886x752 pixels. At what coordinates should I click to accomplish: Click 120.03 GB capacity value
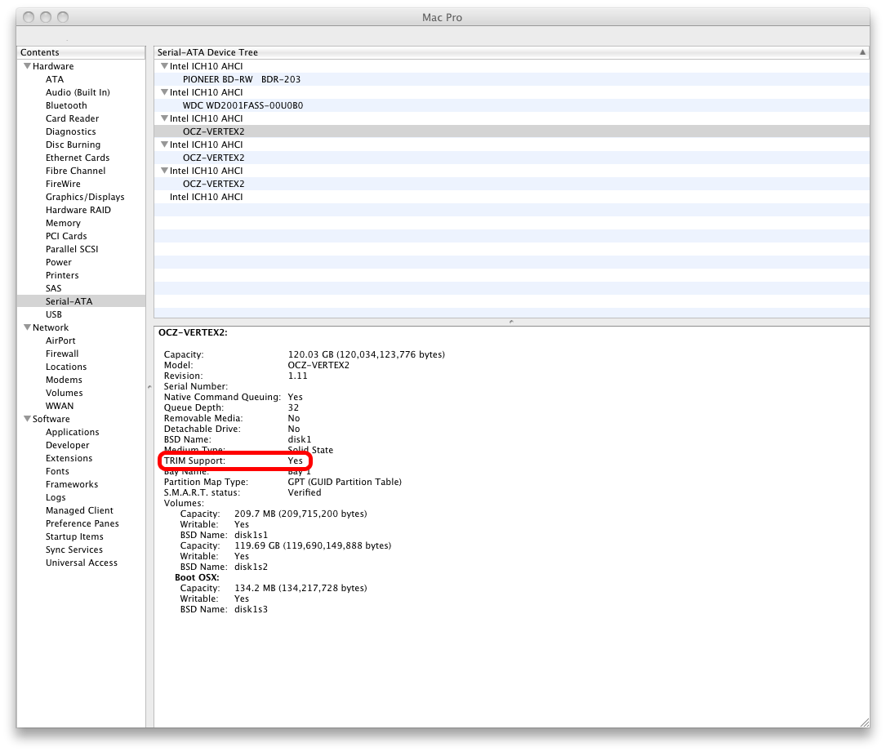(366, 354)
